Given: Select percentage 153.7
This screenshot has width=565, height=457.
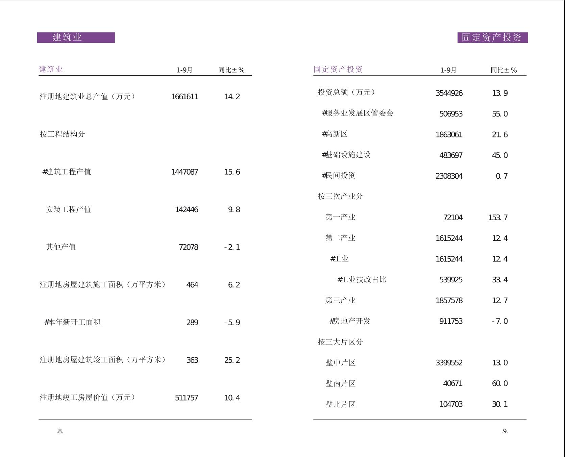Looking at the screenshot, I should pos(498,218).
